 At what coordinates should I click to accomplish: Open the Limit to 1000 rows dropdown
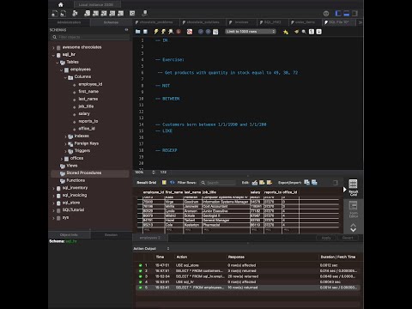pos(251,32)
